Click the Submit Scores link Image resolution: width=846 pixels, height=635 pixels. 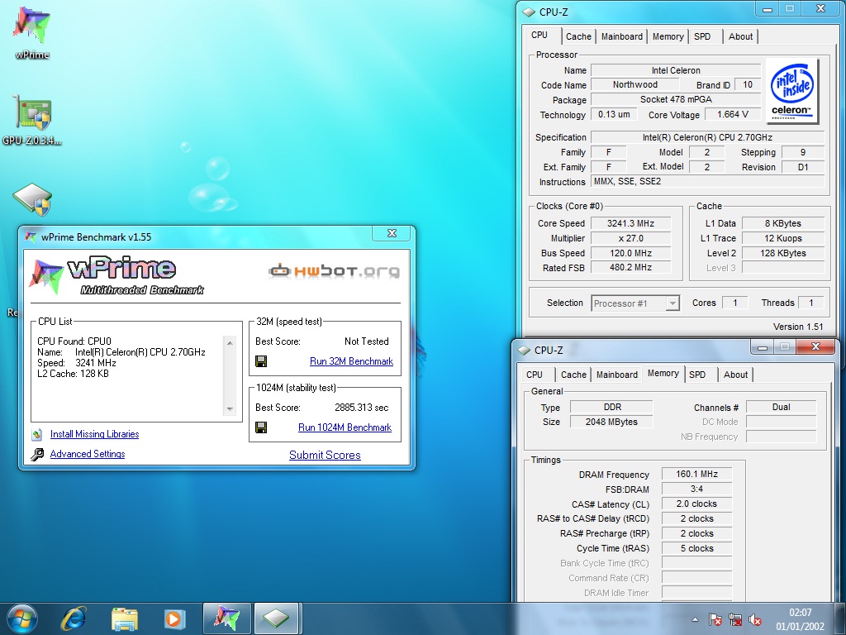click(x=325, y=456)
